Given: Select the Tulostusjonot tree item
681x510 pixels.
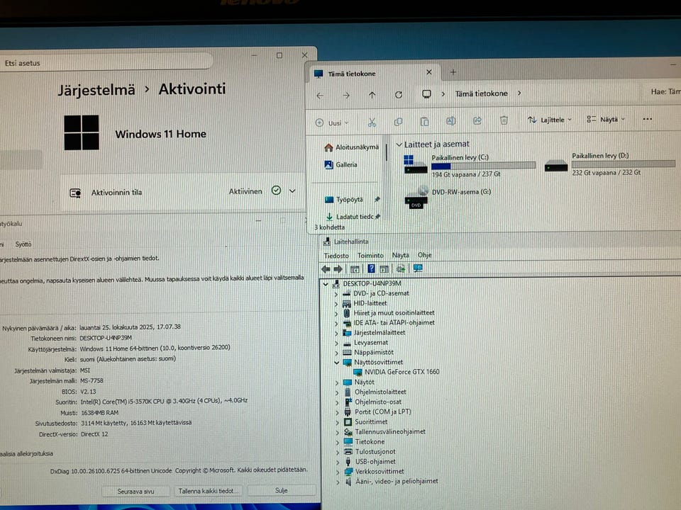Looking at the screenshot, I should pyautogui.click(x=375, y=452).
